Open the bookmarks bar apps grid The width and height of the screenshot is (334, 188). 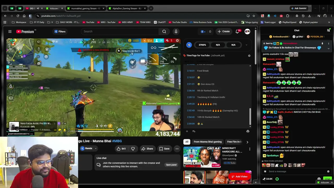pos(5,22)
